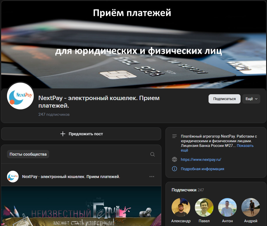Viewport: 267px width, 226px height.
Task: Expand the Ещё dropdown menu
Action: 251,99
